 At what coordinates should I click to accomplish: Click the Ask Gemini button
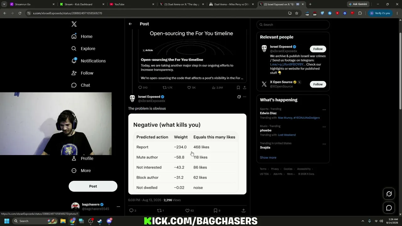click(358, 4)
